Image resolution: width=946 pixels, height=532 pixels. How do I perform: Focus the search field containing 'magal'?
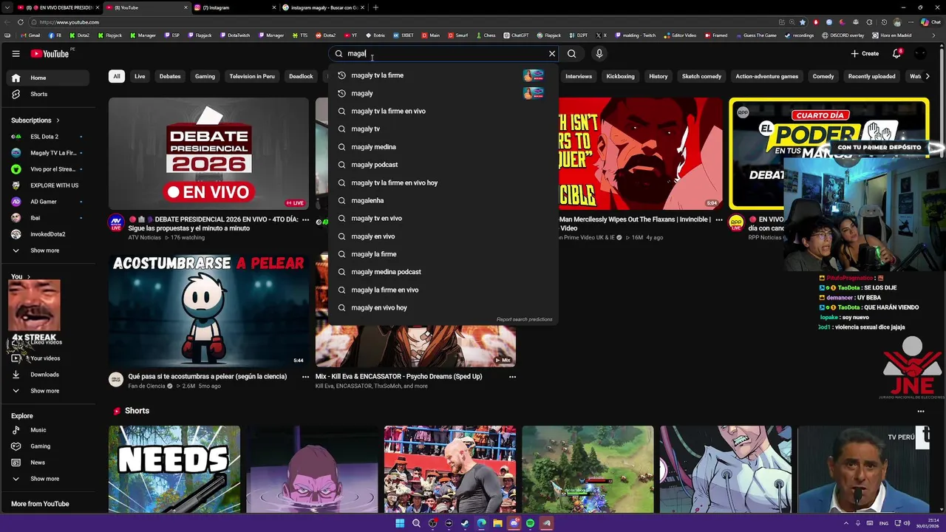pos(443,53)
